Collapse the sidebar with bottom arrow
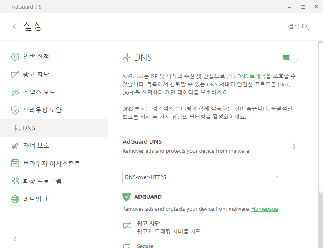The image size is (323, 248). [15, 239]
